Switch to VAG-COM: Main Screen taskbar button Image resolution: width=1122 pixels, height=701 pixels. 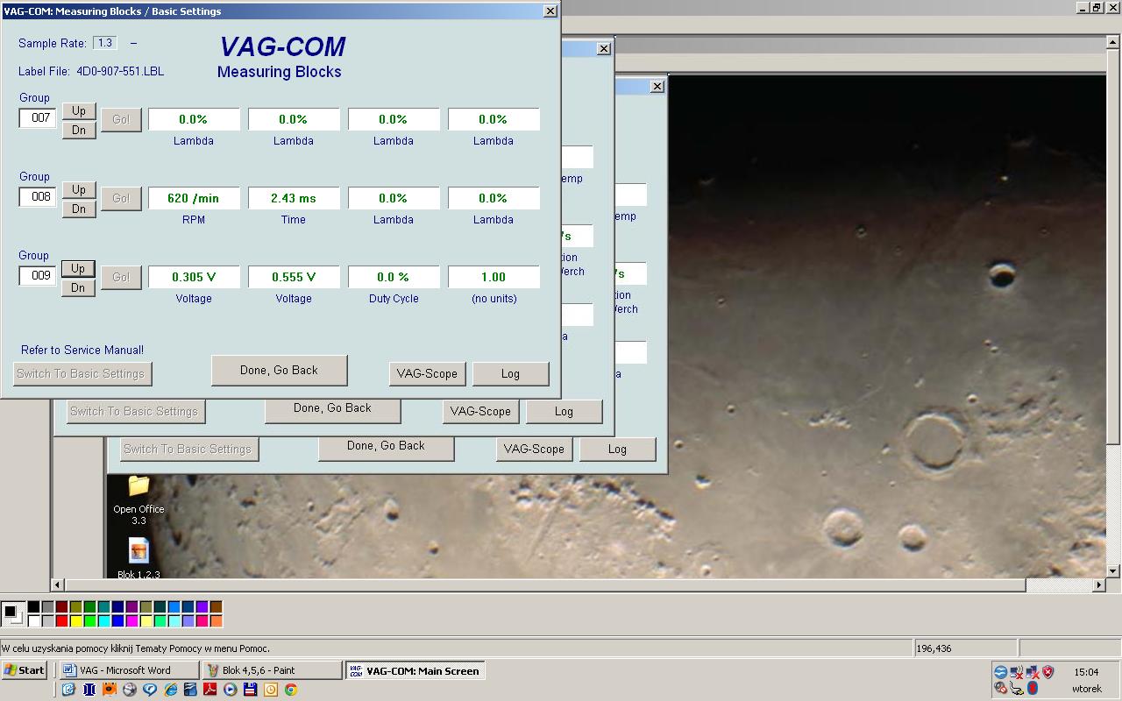(x=415, y=670)
